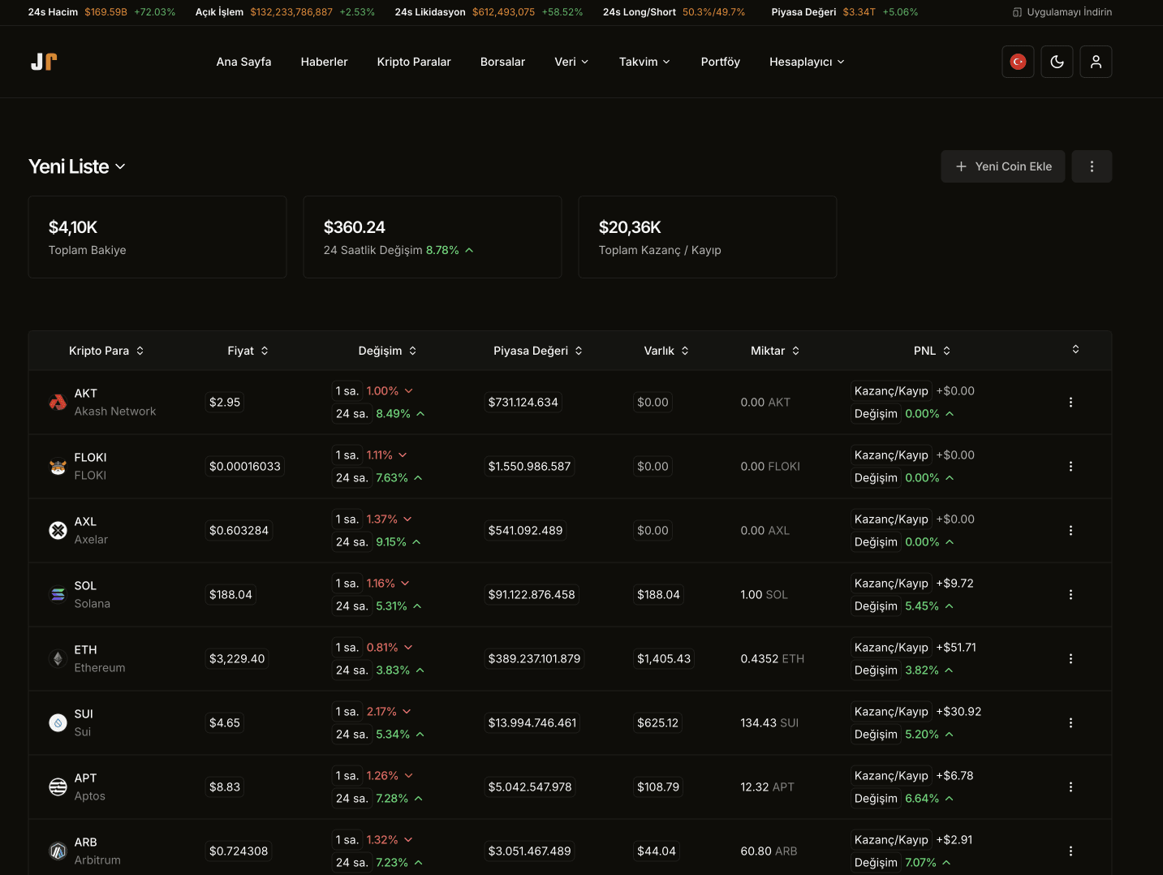Viewport: 1163px width, 875px height.
Task: Open row actions menu for FLOKI
Action: point(1070,466)
